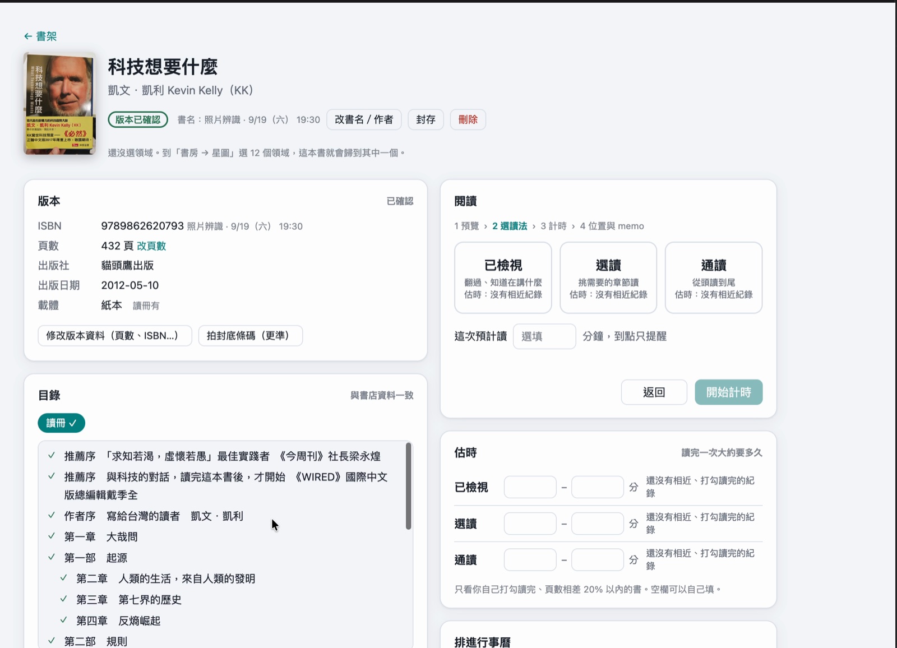
Task: Choose the 通讀 reading mode card
Action: [x=714, y=277]
